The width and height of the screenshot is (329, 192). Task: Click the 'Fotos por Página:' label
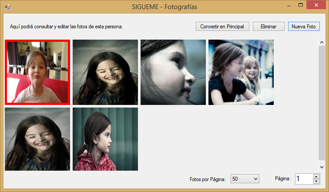(208, 179)
